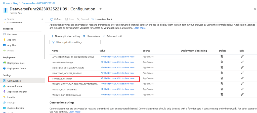Close the Configuration blade
The image size is (257, 113).
(255, 9)
